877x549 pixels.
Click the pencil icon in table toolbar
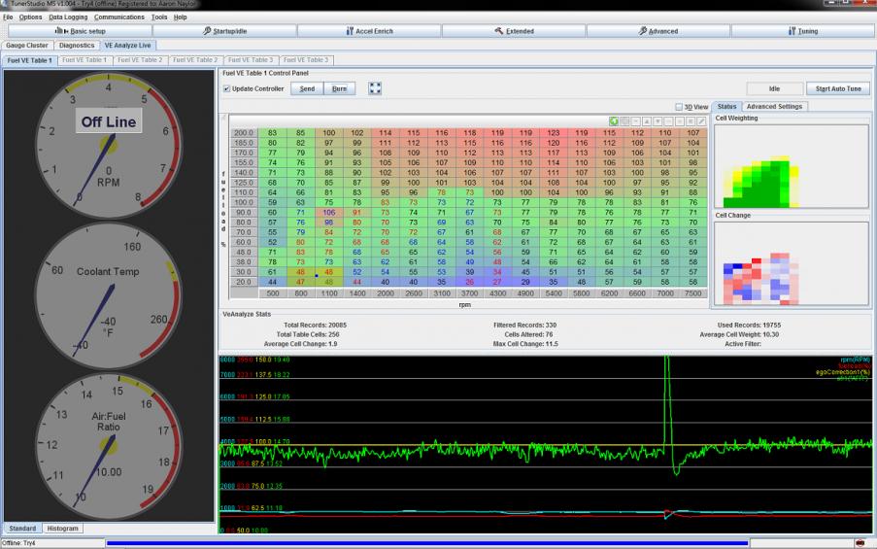pyautogui.click(x=702, y=120)
